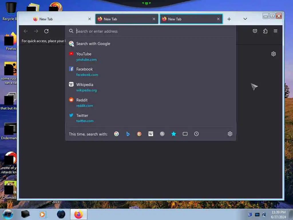
Task: Search this time with Wikipedia icon
Action: [x=151, y=134]
